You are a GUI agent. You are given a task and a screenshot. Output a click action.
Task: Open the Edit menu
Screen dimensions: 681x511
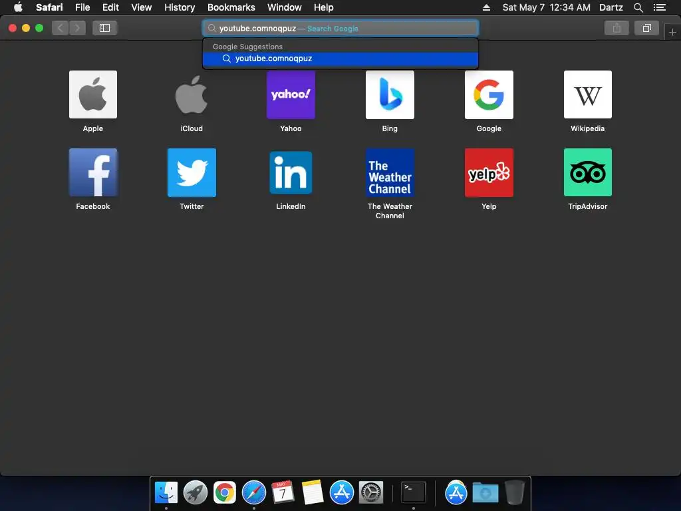110,7
